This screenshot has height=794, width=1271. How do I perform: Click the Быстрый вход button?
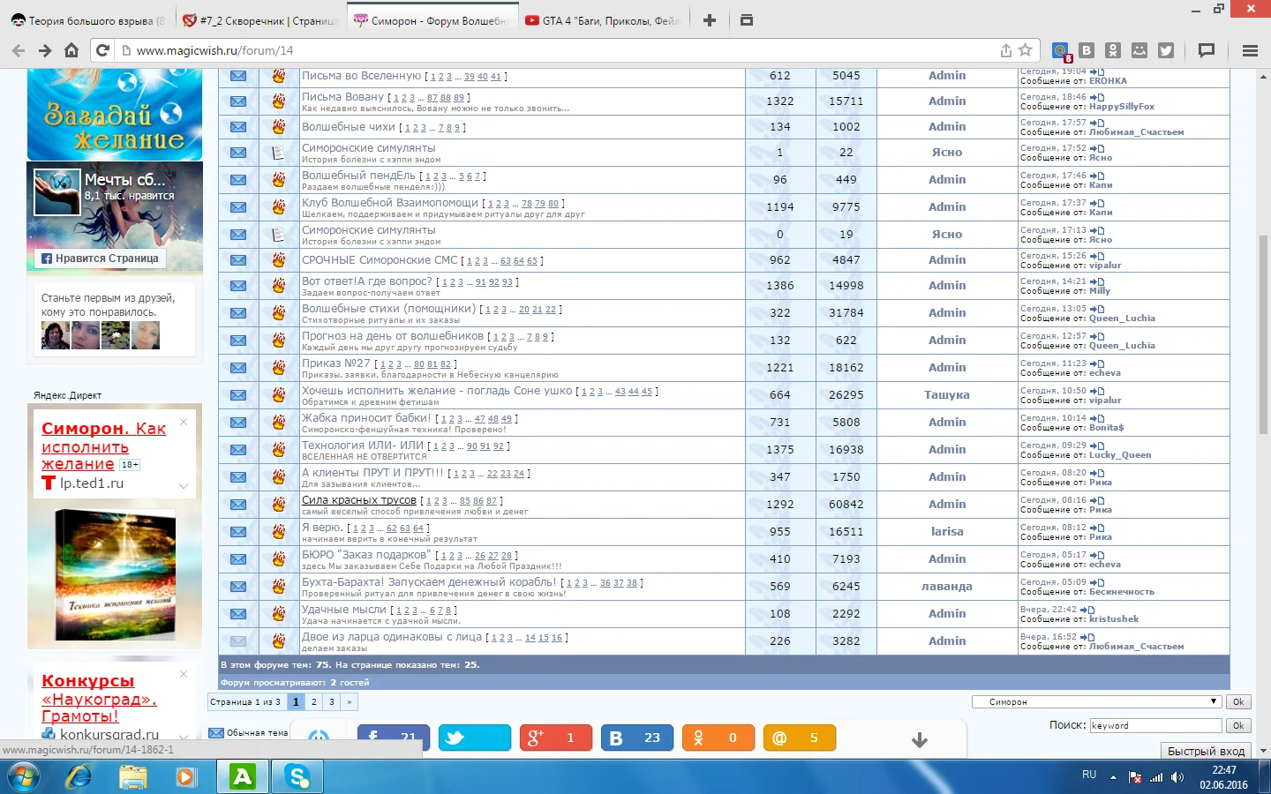[1206, 751]
